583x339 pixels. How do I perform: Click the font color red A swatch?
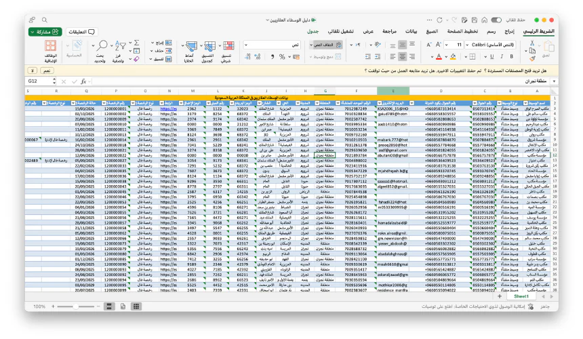tap(438, 56)
